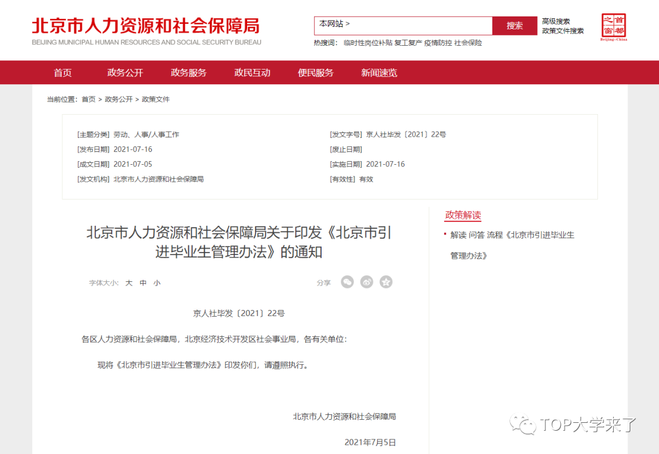
Task: Click 首页 in the breadcrumb
Action: (88, 99)
